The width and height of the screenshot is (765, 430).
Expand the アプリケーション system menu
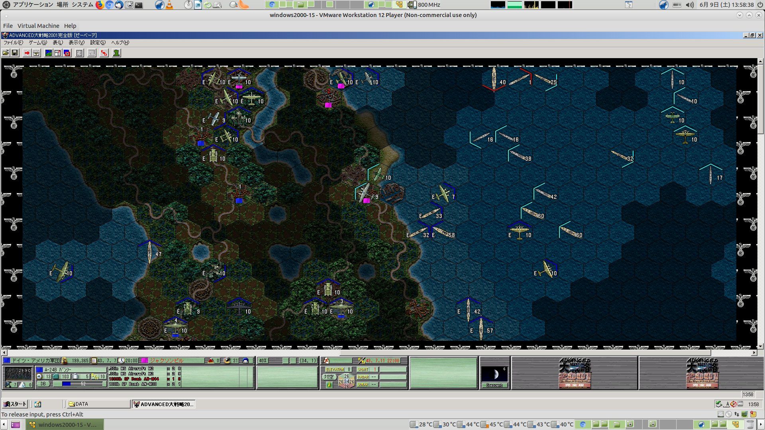pos(33,5)
